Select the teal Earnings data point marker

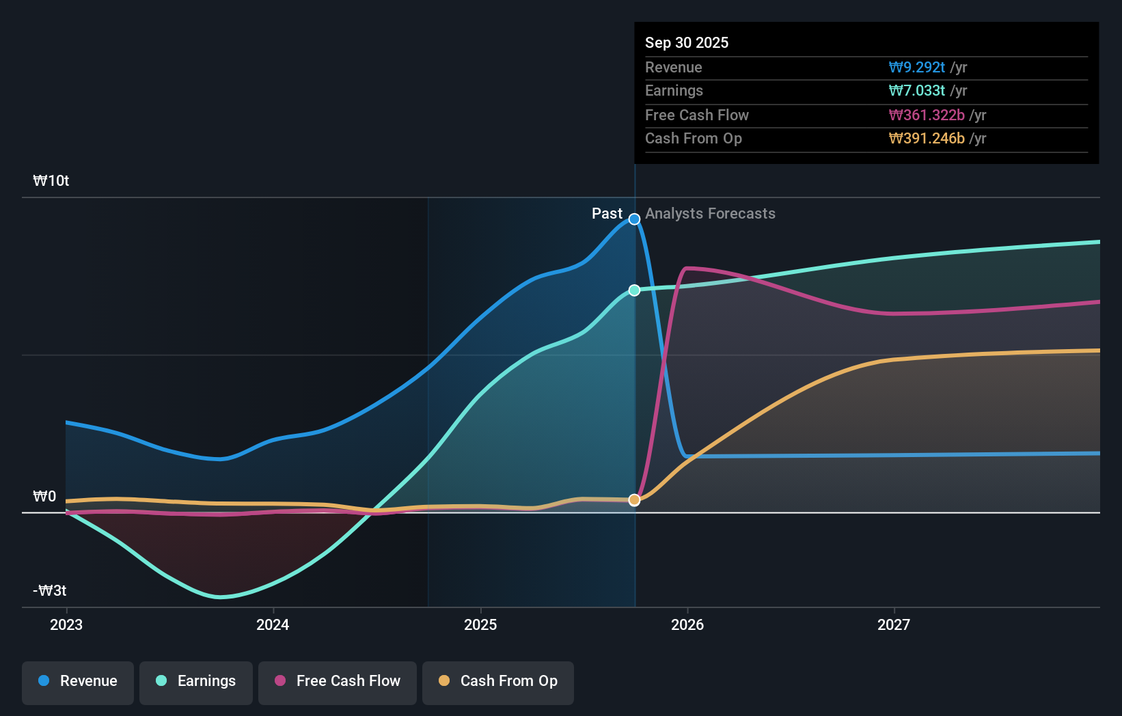coord(633,290)
